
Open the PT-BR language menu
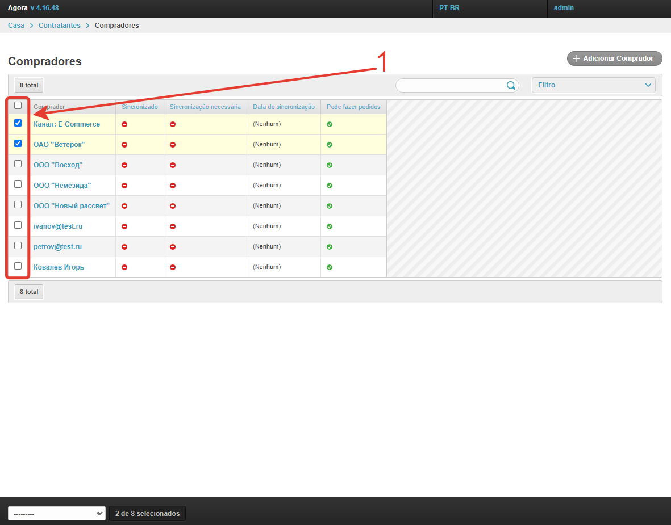[449, 8]
